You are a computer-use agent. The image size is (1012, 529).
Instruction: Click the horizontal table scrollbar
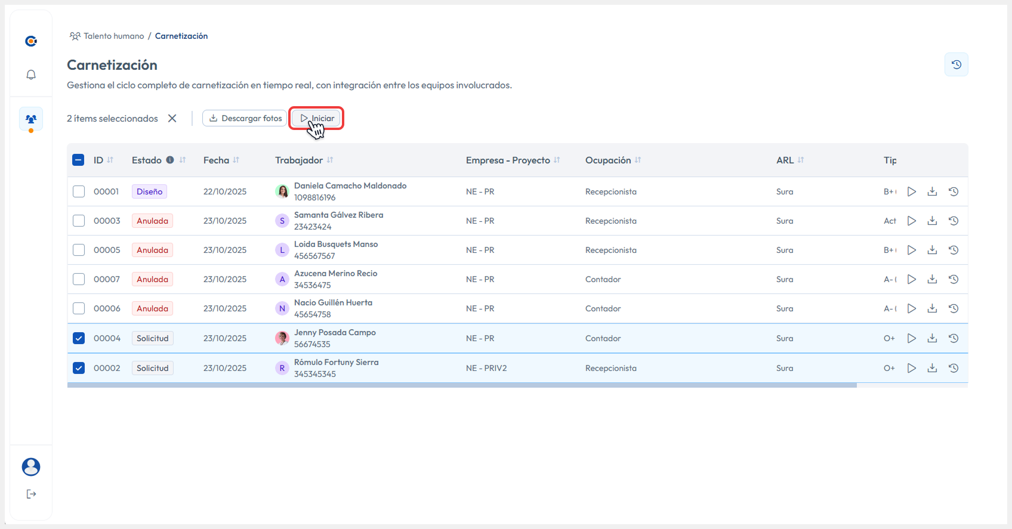462,385
